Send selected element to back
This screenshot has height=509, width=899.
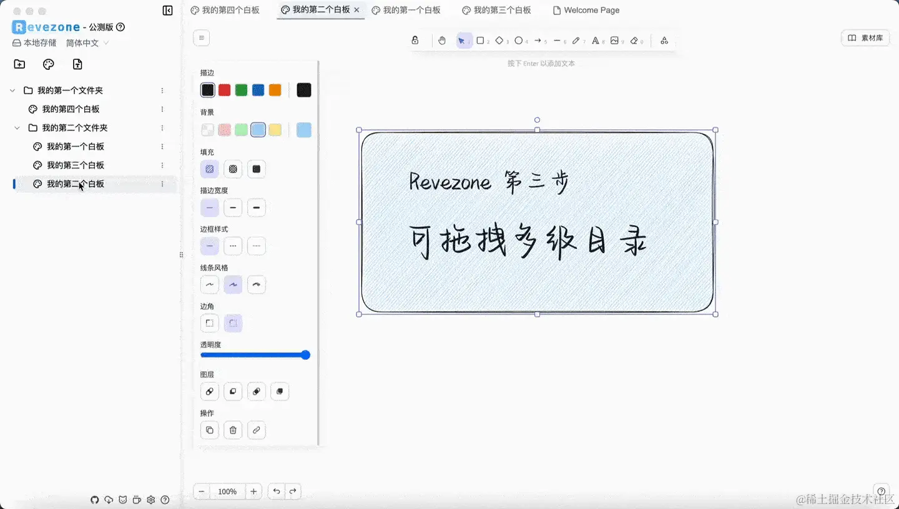(210, 392)
